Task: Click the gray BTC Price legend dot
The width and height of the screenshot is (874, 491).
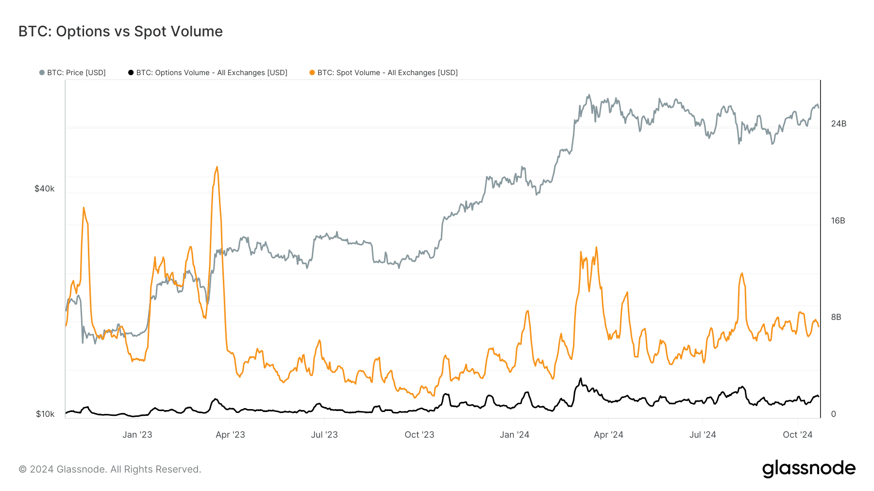Action: click(42, 73)
